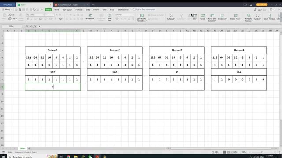
Task: Adjust the zoom slider handle
Action: 262,152
